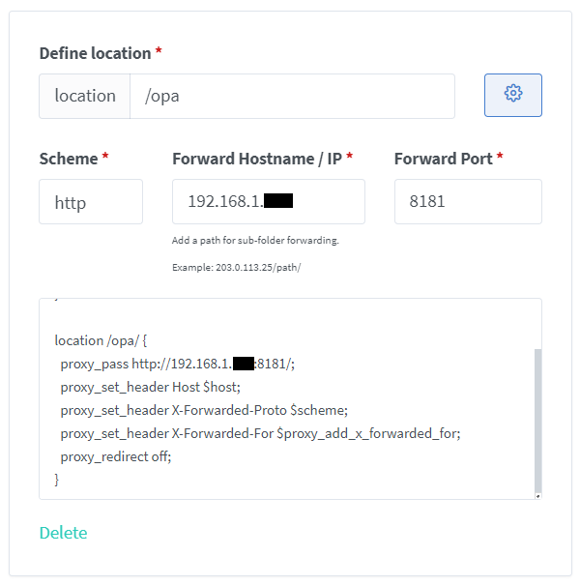Click 'proxy_set_header Host $host;' line
580x585 pixels.
[150, 387]
